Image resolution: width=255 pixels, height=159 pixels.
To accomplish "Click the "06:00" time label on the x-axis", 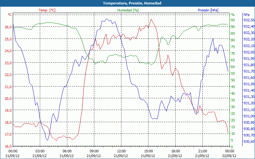I will click(67, 151).
